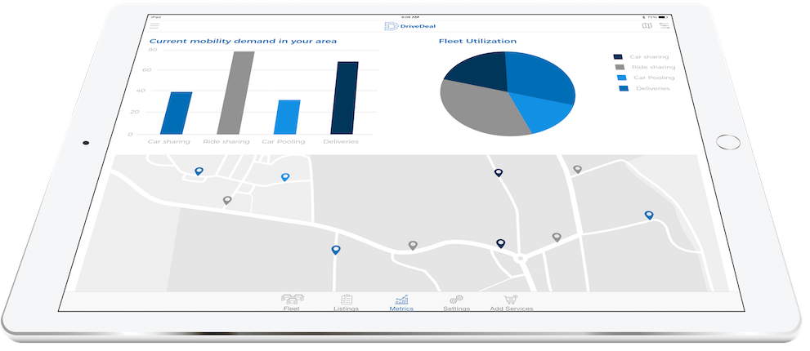Click 'Current mobility demand in your area' heading
The image size is (810, 351).
point(243,41)
